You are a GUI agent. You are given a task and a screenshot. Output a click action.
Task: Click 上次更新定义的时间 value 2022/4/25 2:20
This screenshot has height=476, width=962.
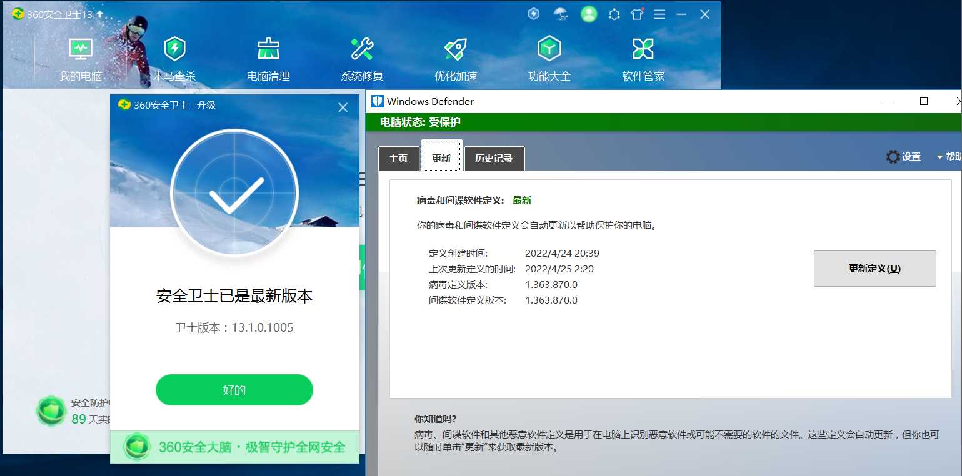[x=559, y=269]
